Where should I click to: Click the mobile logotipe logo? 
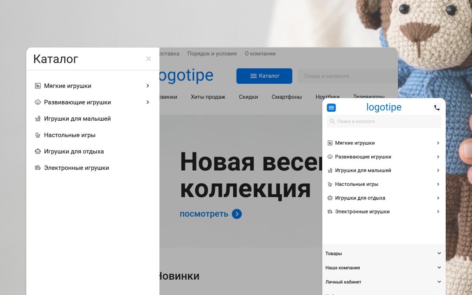384,107
